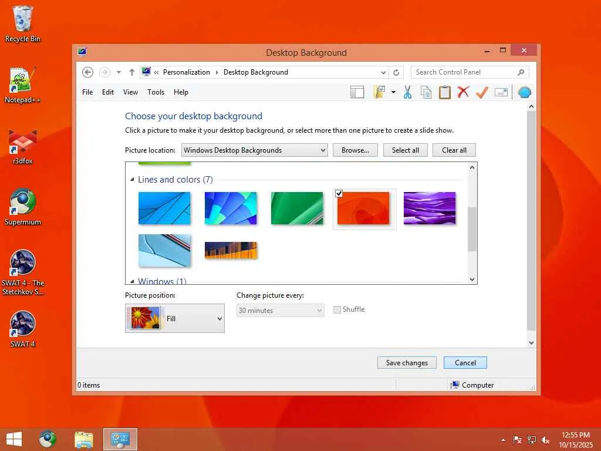The width and height of the screenshot is (601, 451).
Task: Click the blue shell icon in toolbar
Action: pyautogui.click(x=524, y=92)
